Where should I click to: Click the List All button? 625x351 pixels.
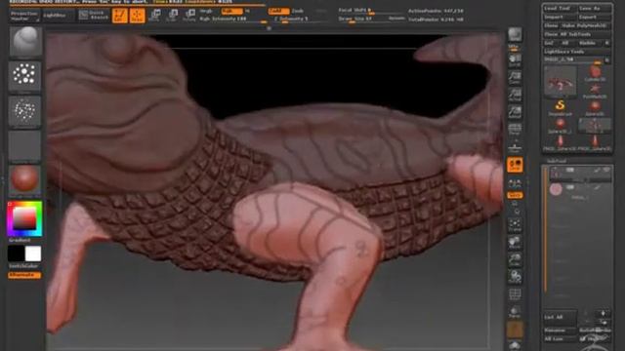[560, 318]
